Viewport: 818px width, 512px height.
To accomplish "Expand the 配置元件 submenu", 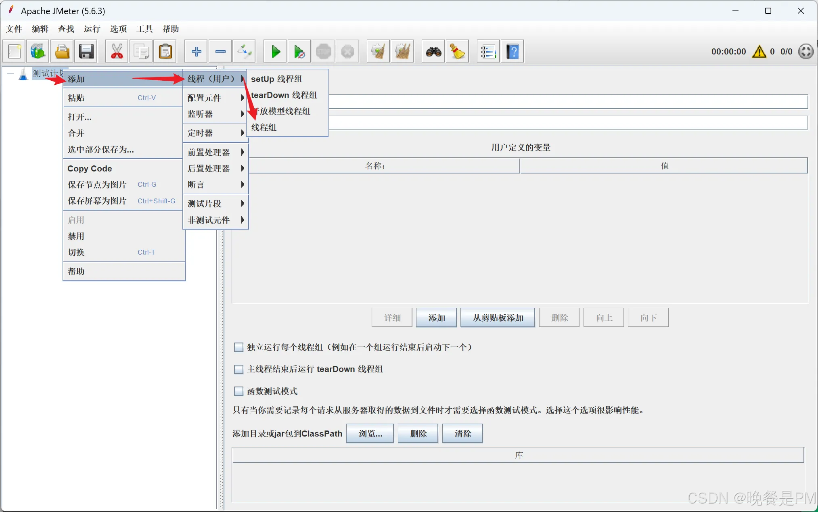I will 215,98.
